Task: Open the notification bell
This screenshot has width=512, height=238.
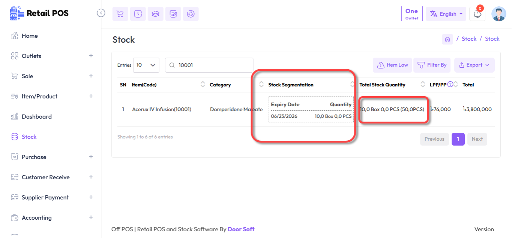Action: pos(477,14)
